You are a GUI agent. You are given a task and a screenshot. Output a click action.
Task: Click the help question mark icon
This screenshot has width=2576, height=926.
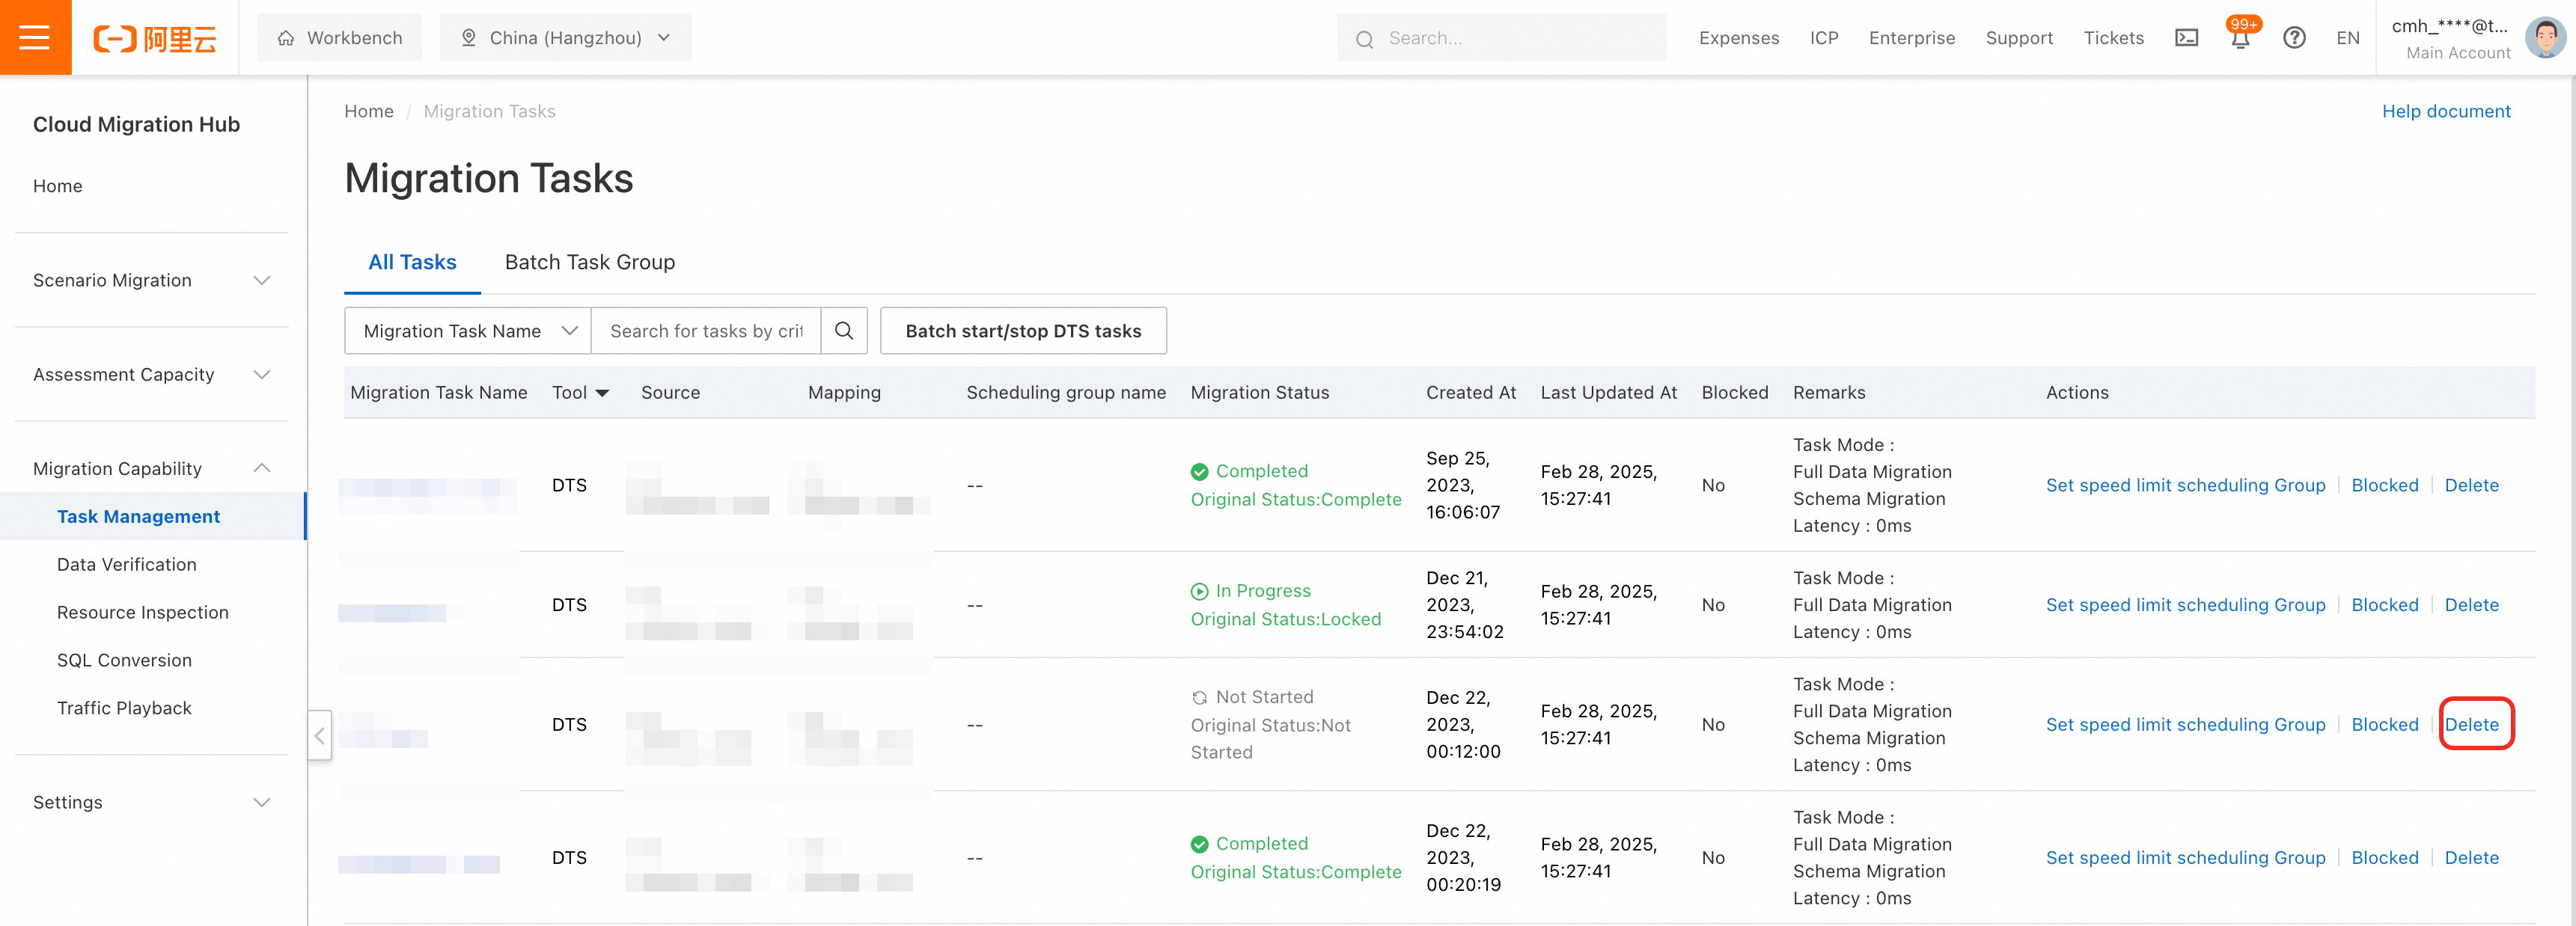[x=2294, y=38]
